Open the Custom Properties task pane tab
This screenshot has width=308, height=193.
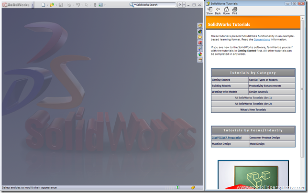200,60
